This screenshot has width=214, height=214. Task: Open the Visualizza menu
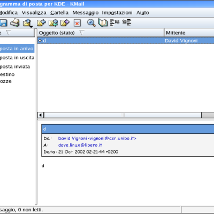coord(34,13)
